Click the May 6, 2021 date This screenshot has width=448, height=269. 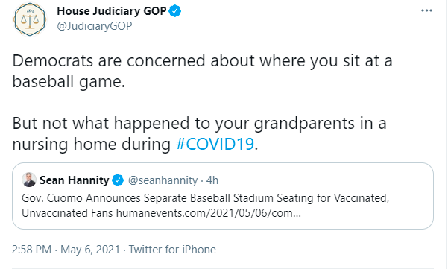click(x=90, y=250)
